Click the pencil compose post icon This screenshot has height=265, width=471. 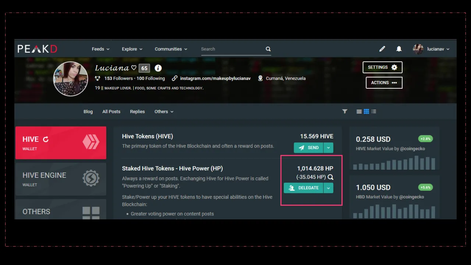[x=382, y=49]
